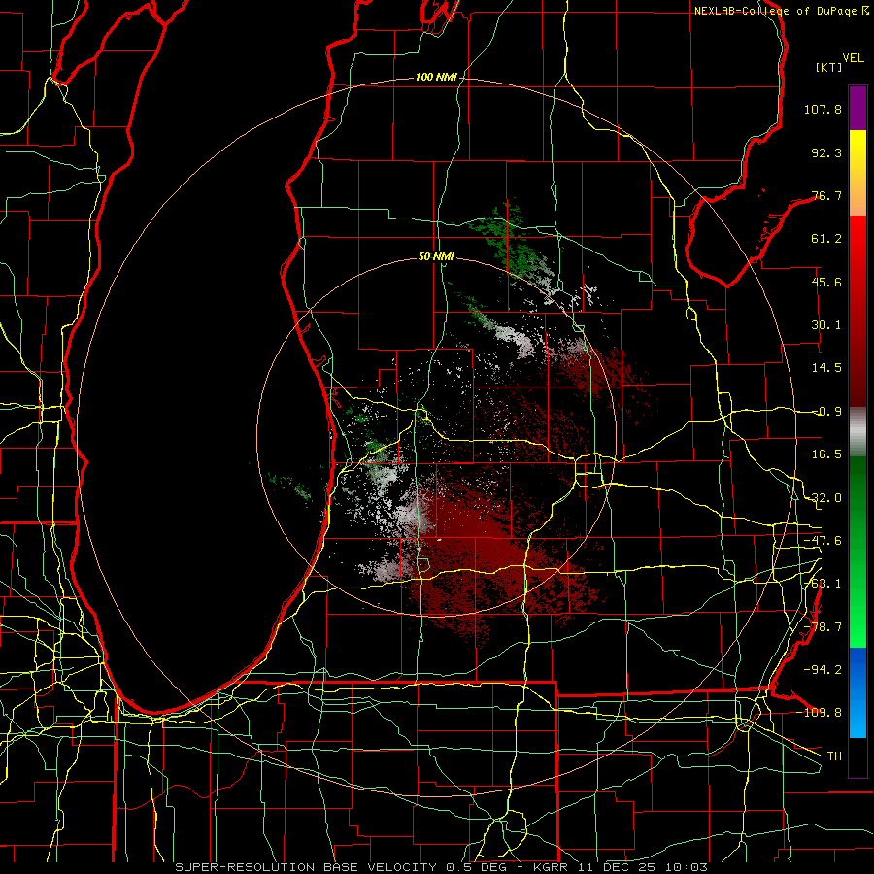Click the -32.0 velocity scale value

pyautogui.click(x=823, y=498)
